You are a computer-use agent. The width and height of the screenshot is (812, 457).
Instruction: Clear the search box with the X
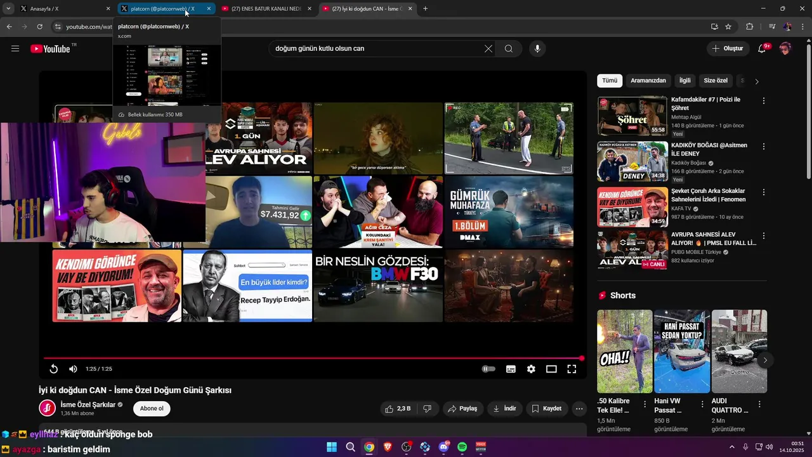[x=488, y=48]
